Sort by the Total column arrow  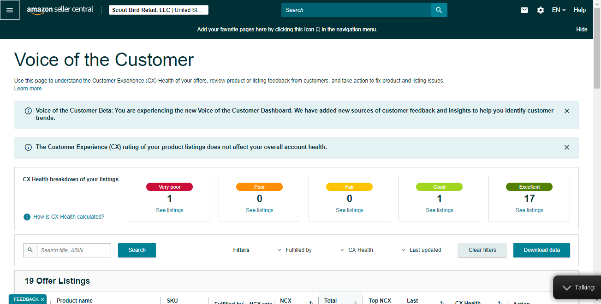coord(356,303)
